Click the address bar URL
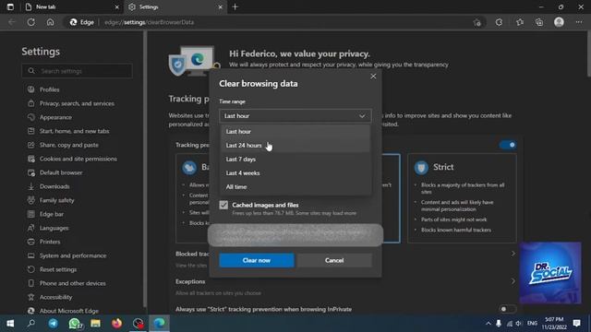The height and width of the screenshot is (332, 591). pos(150,22)
